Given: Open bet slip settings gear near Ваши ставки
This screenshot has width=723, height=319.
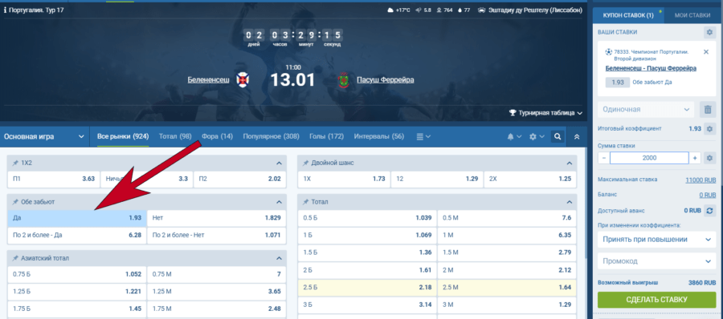Looking at the screenshot, I should click(709, 32).
